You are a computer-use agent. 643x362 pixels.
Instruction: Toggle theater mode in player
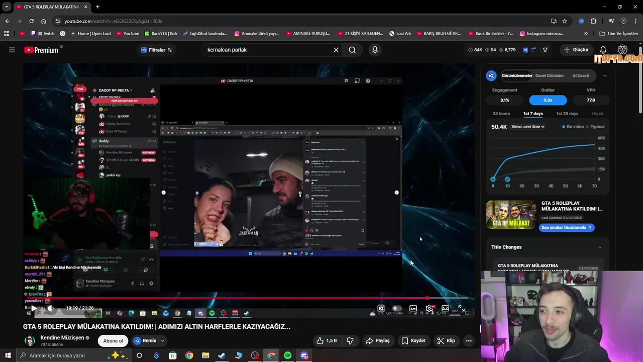[x=445, y=308]
